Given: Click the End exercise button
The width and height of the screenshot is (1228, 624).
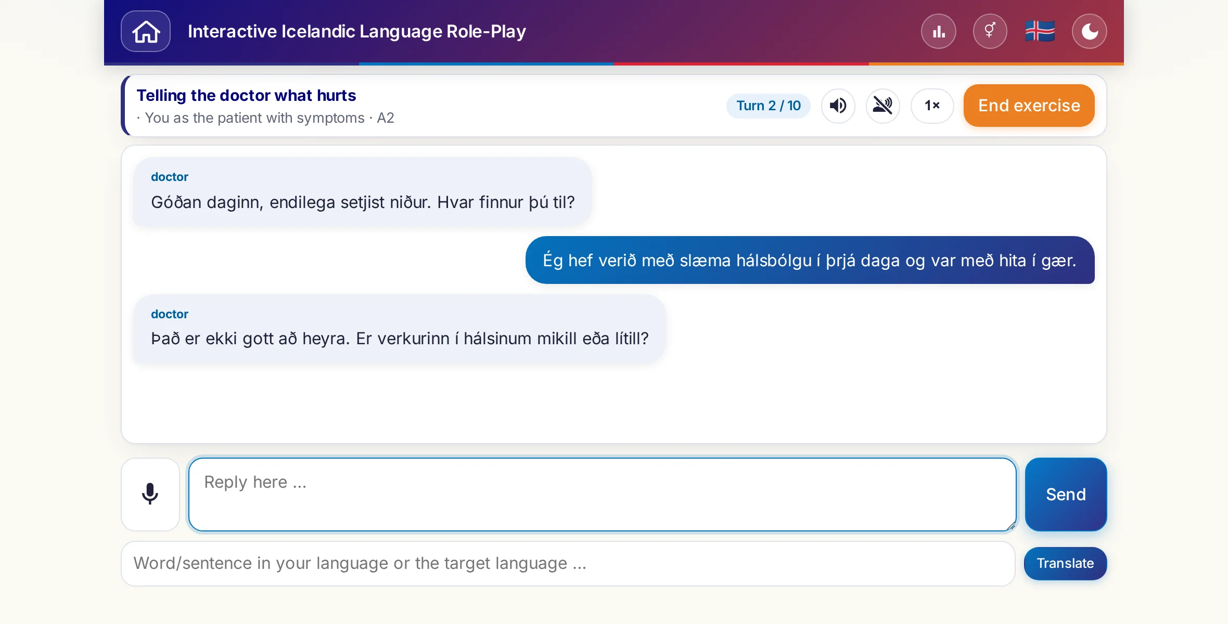Looking at the screenshot, I should point(1029,106).
